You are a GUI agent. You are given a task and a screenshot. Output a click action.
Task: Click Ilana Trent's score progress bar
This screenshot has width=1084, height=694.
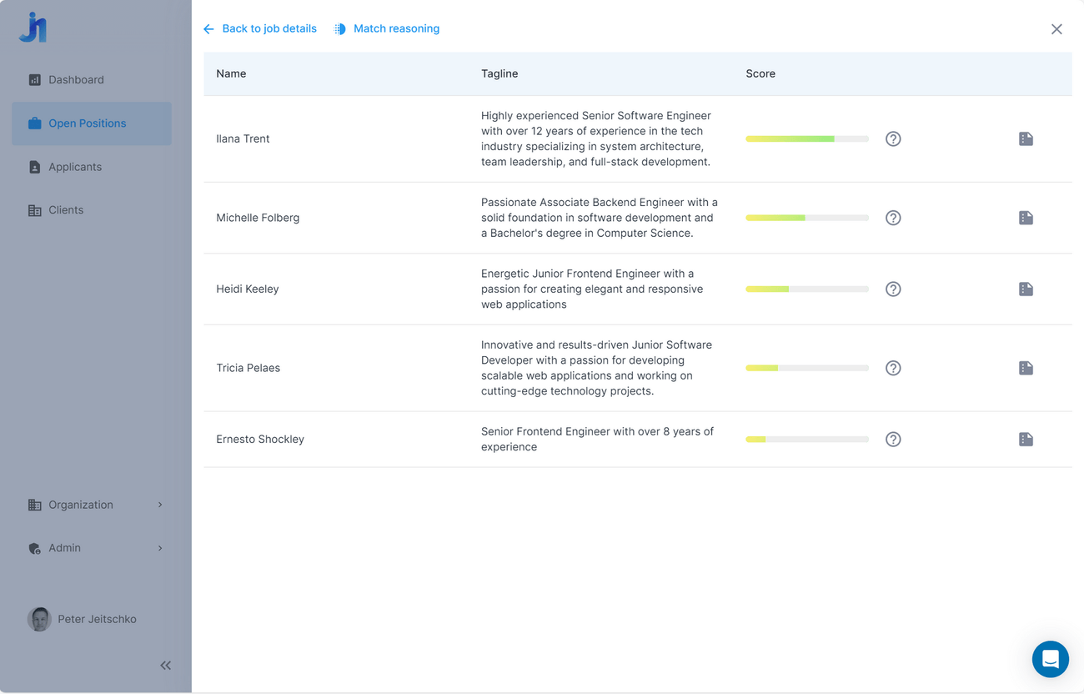[806, 139]
